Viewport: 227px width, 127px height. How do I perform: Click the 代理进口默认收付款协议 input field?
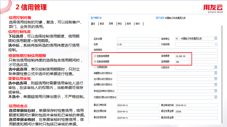[166, 97]
